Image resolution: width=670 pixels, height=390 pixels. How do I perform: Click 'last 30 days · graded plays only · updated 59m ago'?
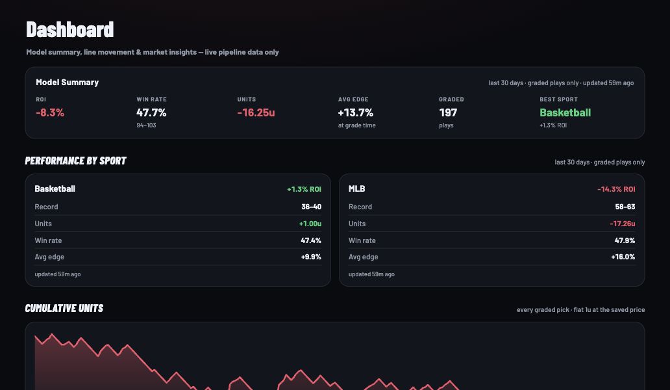click(x=561, y=83)
